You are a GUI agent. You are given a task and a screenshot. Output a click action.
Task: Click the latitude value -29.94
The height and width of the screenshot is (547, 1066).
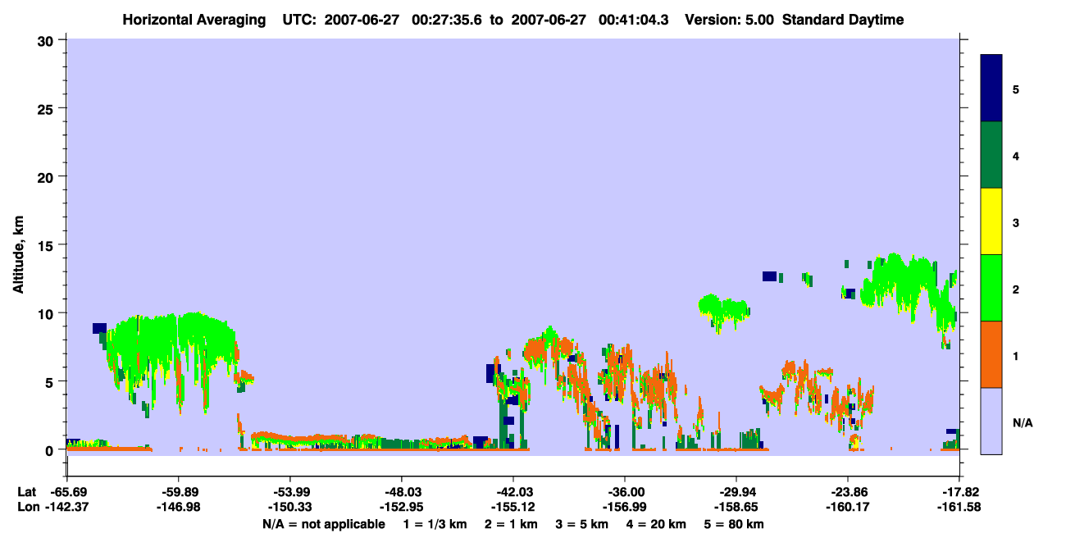[736, 492]
